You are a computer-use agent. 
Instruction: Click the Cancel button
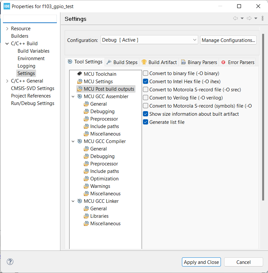tap(243, 262)
